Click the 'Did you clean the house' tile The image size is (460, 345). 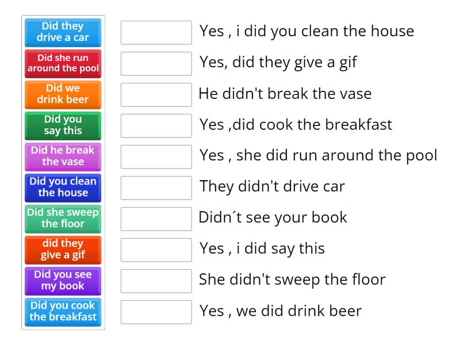tap(63, 188)
